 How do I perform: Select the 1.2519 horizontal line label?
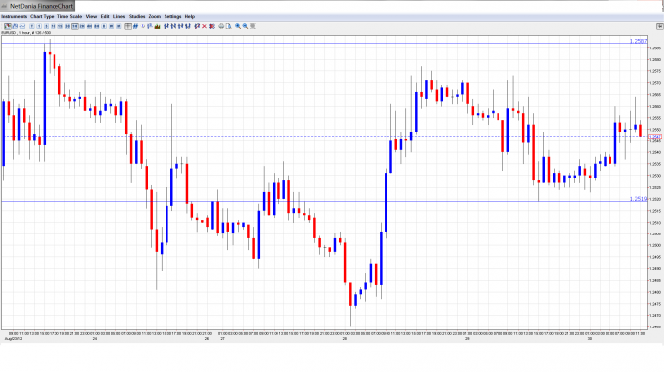[638, 198]
